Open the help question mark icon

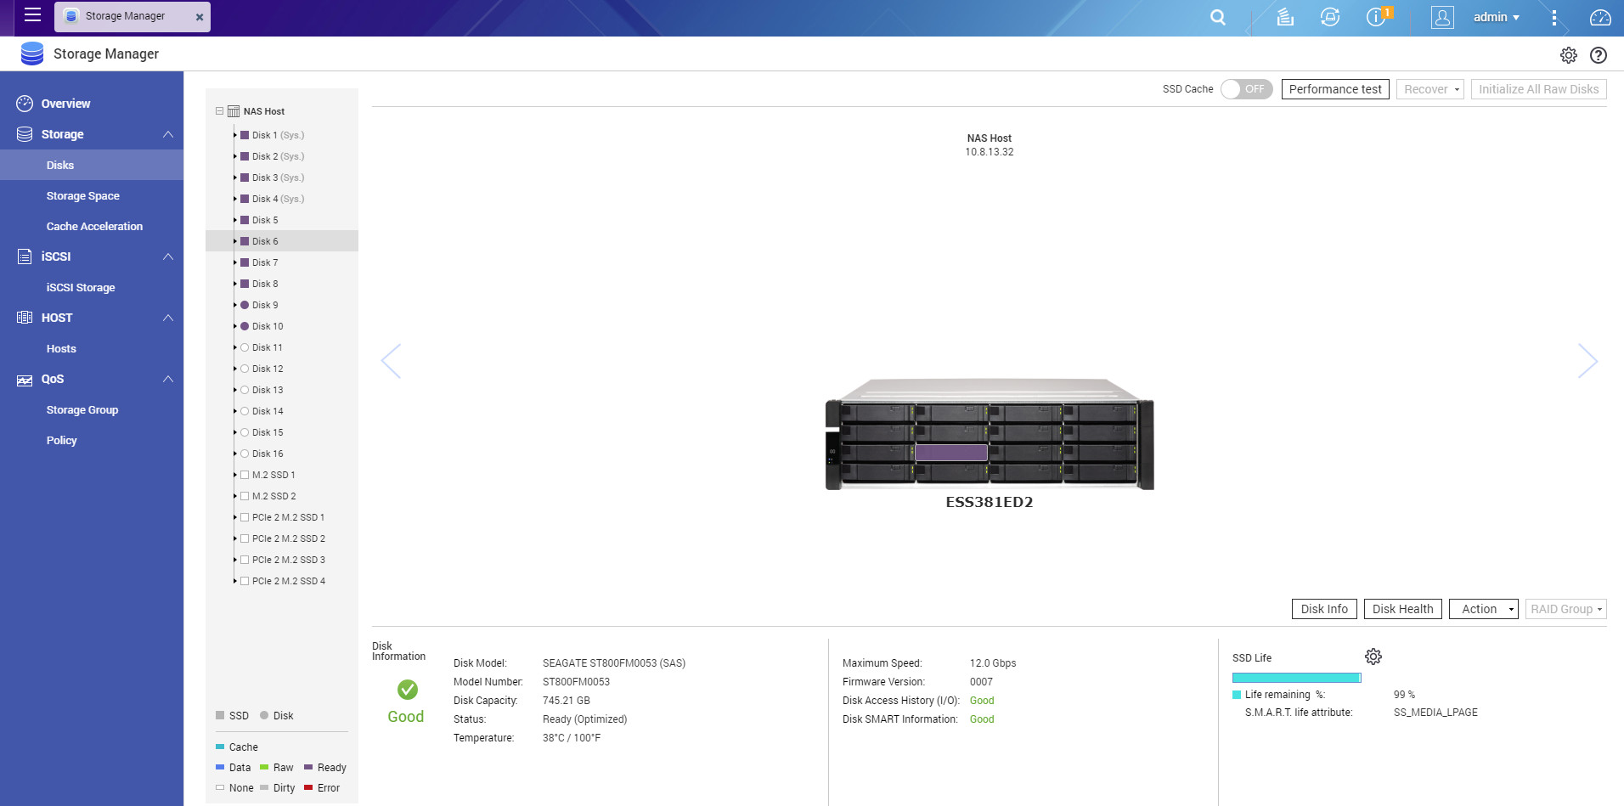click(1598, 55)
